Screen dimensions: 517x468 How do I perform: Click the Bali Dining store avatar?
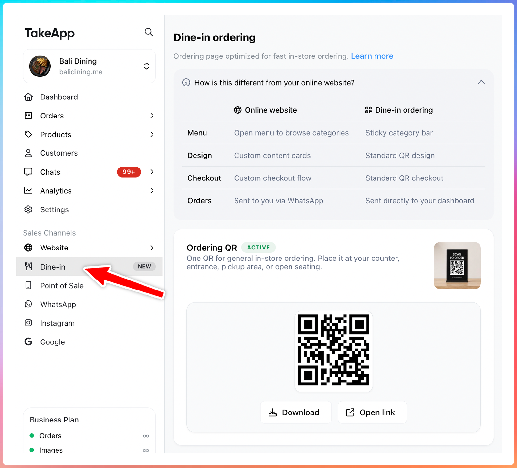(x=40, y=66)
